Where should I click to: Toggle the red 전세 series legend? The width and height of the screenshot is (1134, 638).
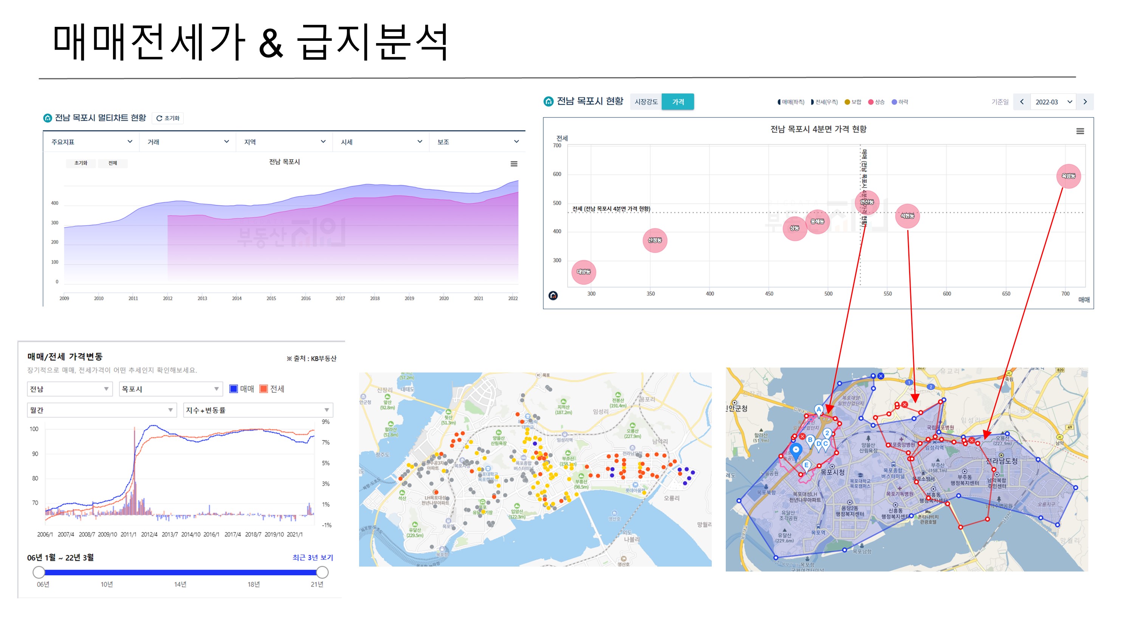pyautogui.click(x=272, y=389)
